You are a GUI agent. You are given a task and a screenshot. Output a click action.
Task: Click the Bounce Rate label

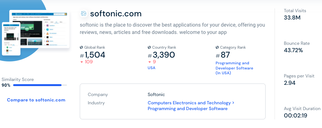tap(297, 43)
